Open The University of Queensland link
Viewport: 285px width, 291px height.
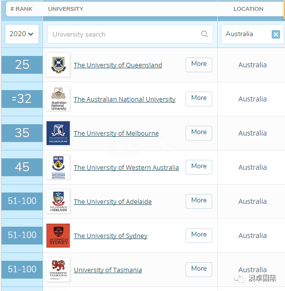pyautogui.click(x=118, y=65)
